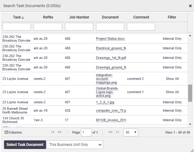Open the computer_icon_70 document link

[111, 110]
